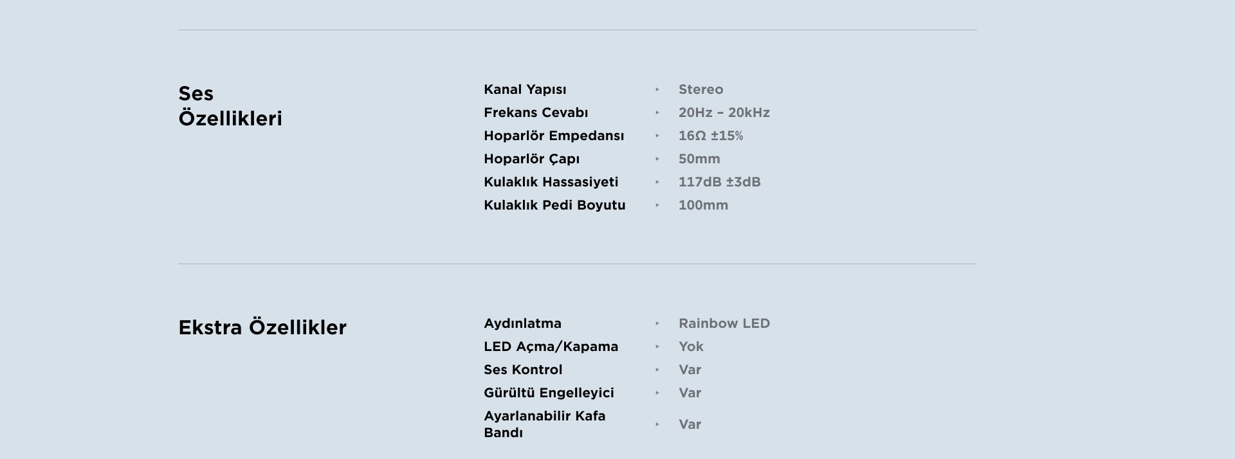Viewport: 1235px width, 459px height.
Task: Click the arrow next to LED Açma/Kapama
Action: (x=657, y=346)
